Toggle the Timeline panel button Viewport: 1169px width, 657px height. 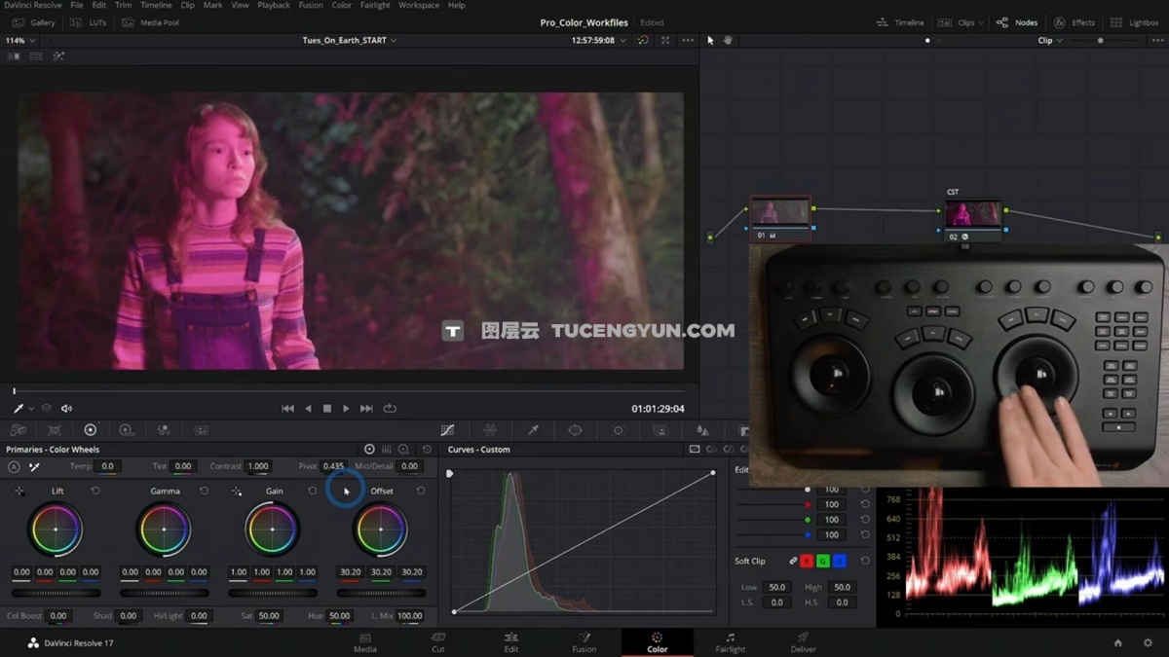point(899,22)
